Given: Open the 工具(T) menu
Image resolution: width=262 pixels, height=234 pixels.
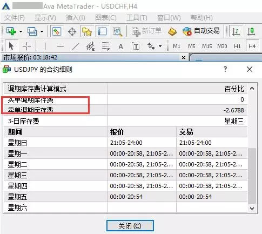Looking at the screenshot, I should [137, 18].
